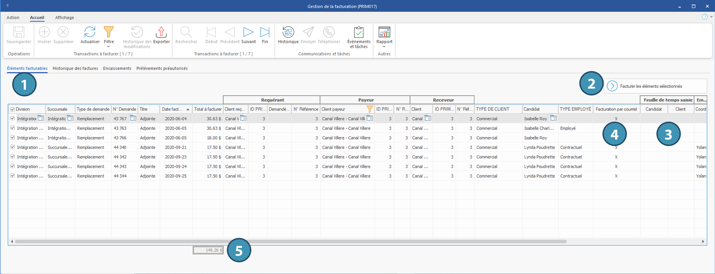Click the yellow filter icon on Client payeur column
715x274 pixels.
point(369,109)
